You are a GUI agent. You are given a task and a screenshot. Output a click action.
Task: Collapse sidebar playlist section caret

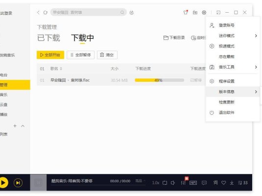[23, 126]
